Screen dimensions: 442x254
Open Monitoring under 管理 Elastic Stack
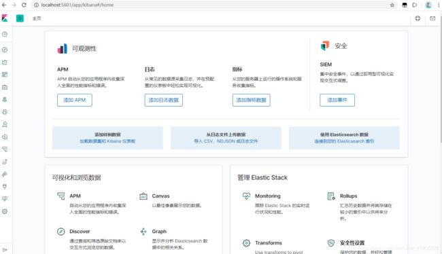point(268,196)
